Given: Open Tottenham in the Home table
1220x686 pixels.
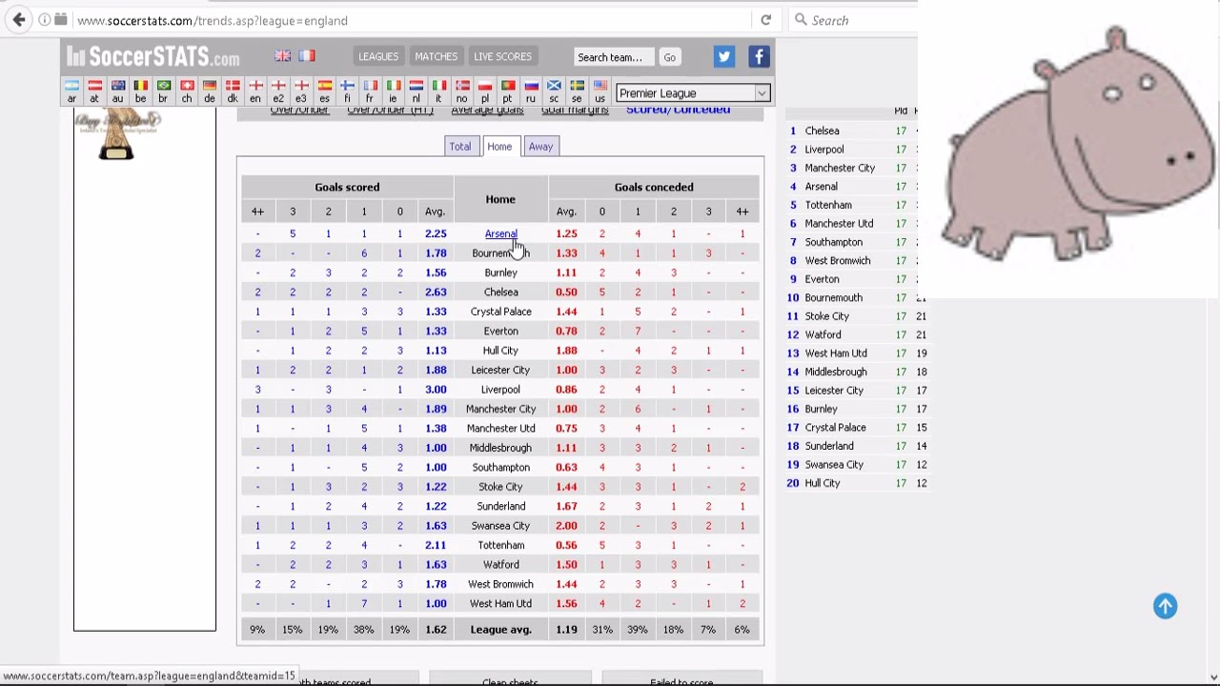Looking at the screenshot, I should tap(500, 545).
